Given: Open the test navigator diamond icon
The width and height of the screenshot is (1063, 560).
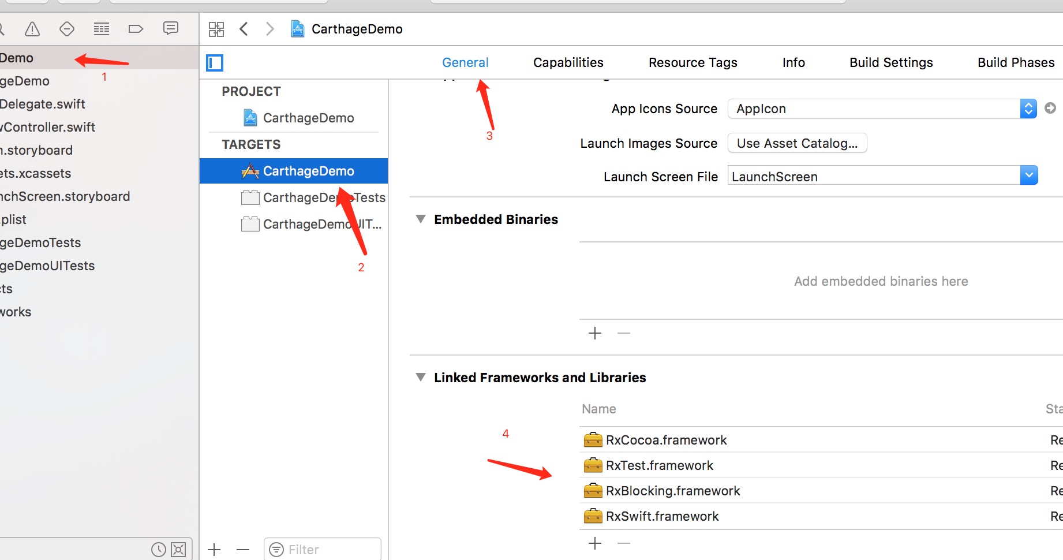Looking at the screenshot, I should pyautogui.click(x=67, y=29).
